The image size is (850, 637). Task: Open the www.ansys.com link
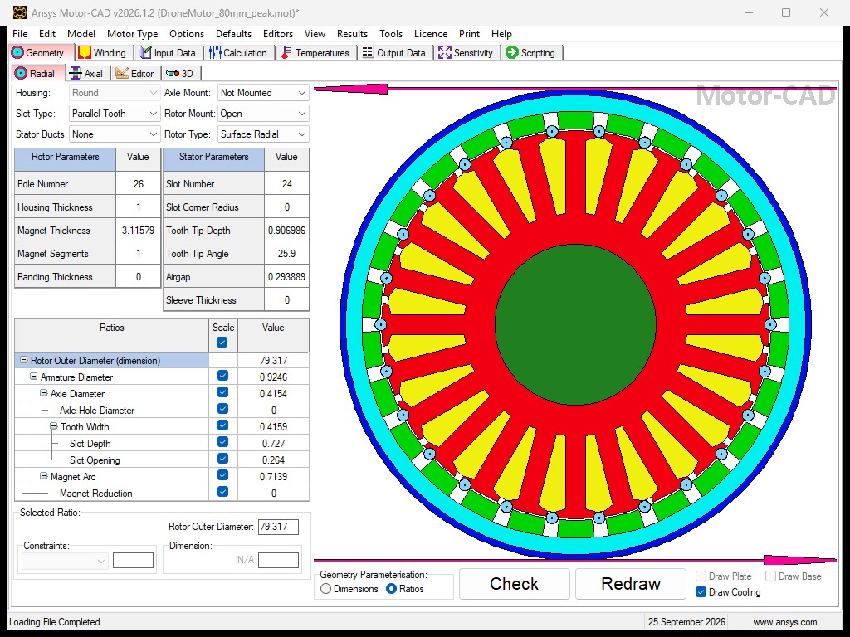pos(785,622)
